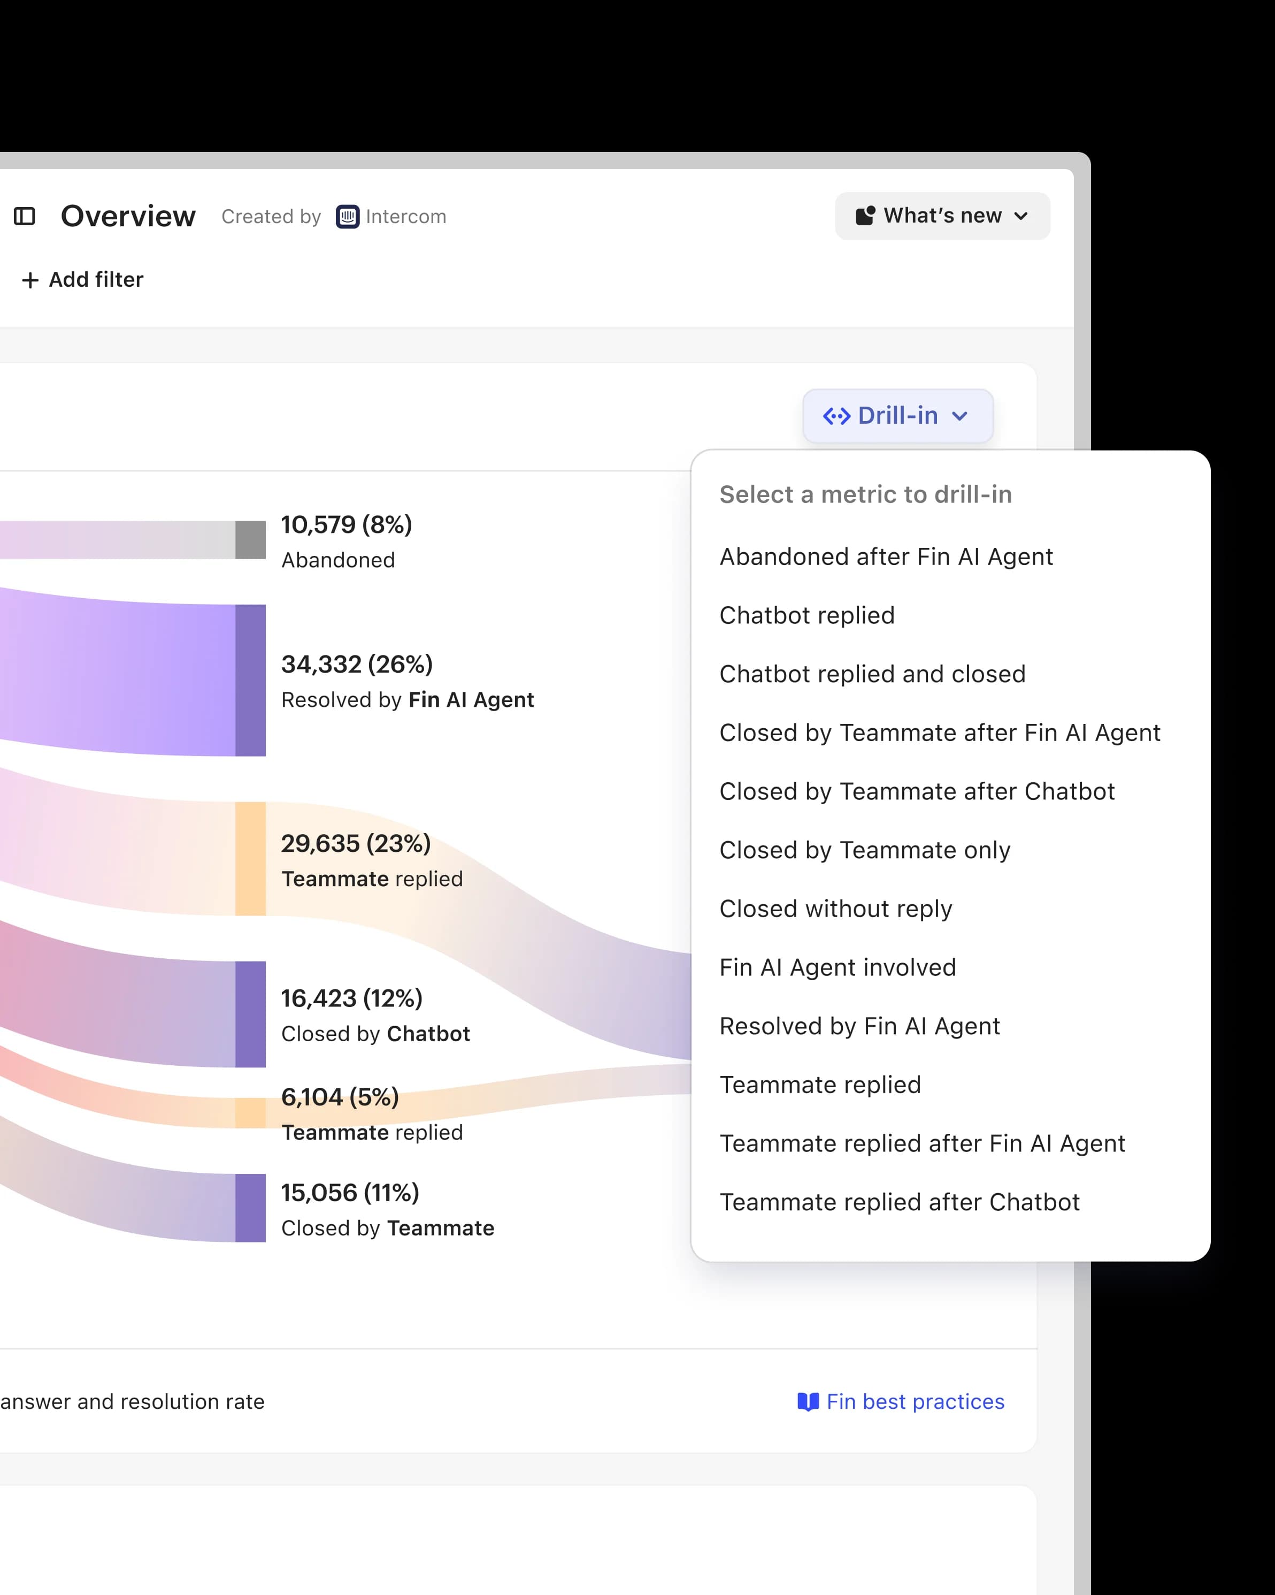Open the Drill-in metric selector

point(897,416)
